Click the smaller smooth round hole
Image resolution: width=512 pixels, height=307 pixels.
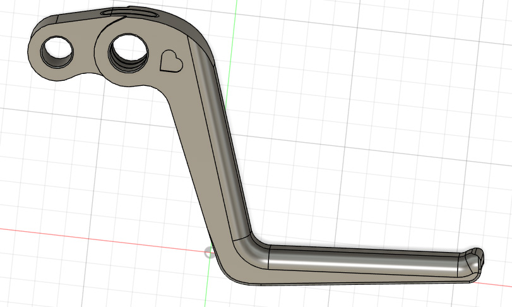tap(57, 52)
